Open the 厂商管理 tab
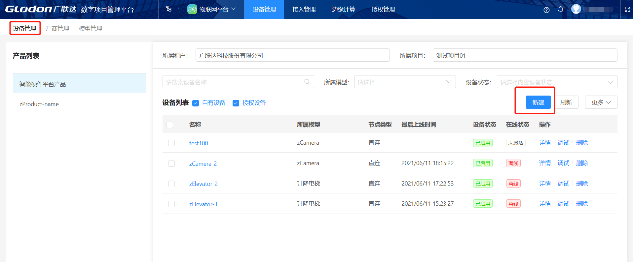The height and width of the screenshot is (262, 633). point(57,29)
